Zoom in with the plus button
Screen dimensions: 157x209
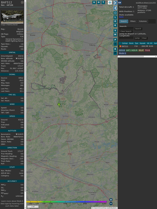111,200
